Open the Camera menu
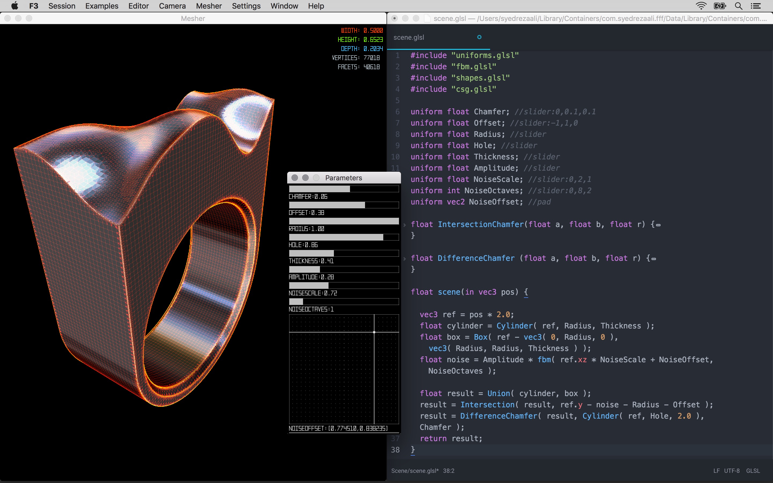The image size is (773, 483). click(172, 6)
